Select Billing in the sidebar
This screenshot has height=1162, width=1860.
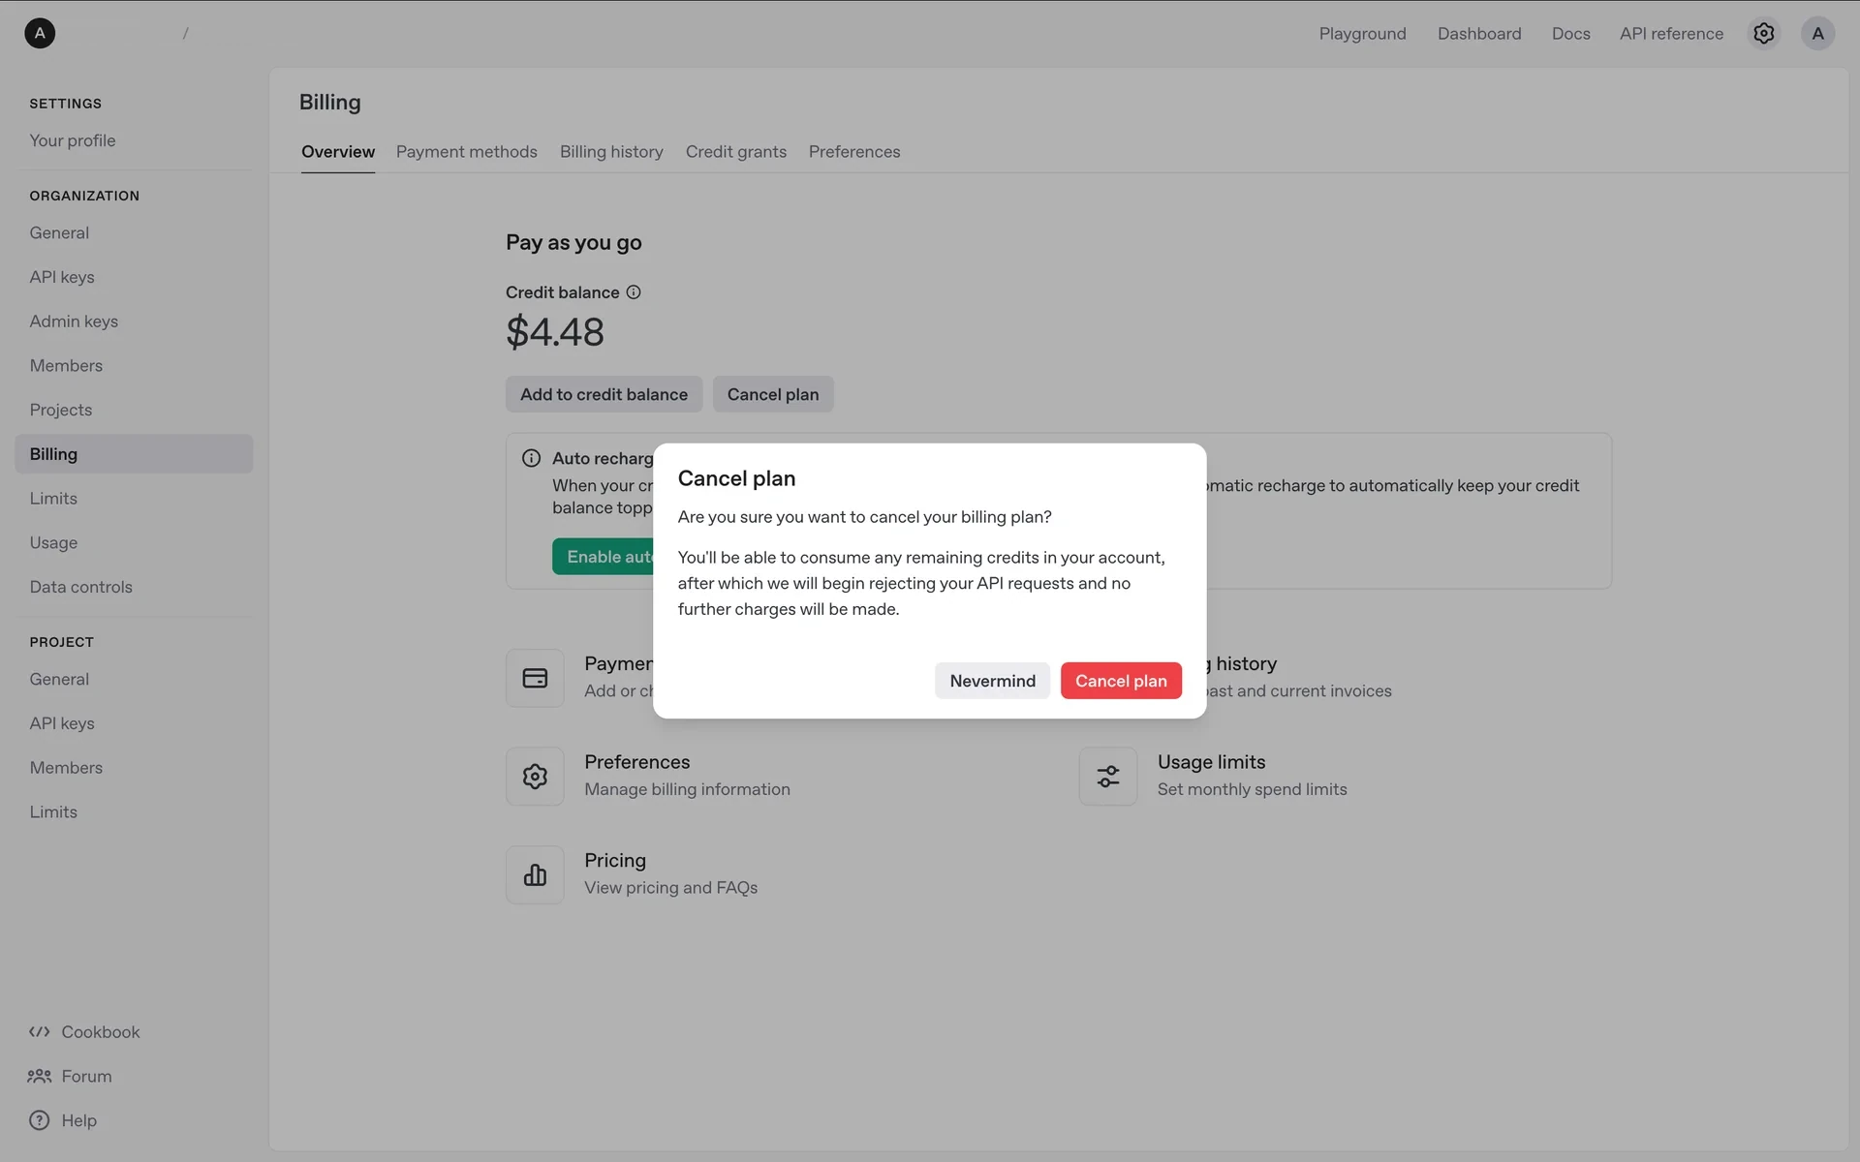[x=134, y=454]
